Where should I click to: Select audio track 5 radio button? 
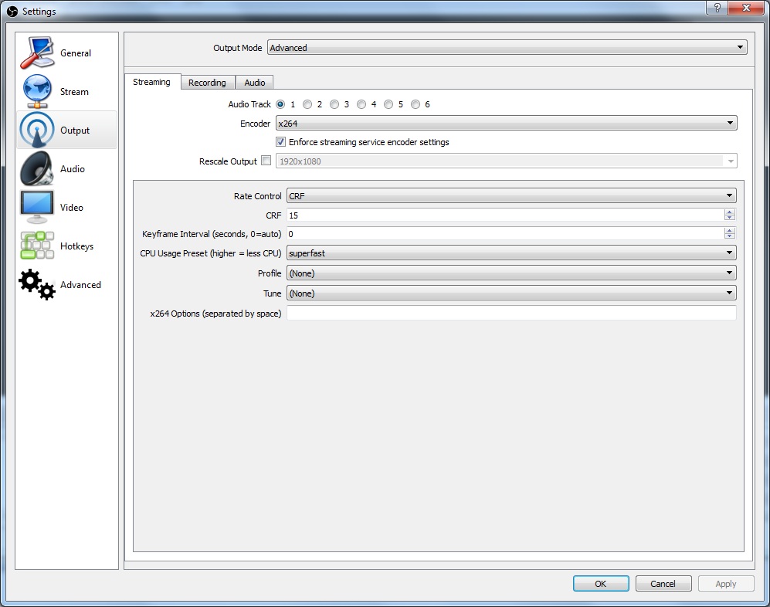[388, 104]
